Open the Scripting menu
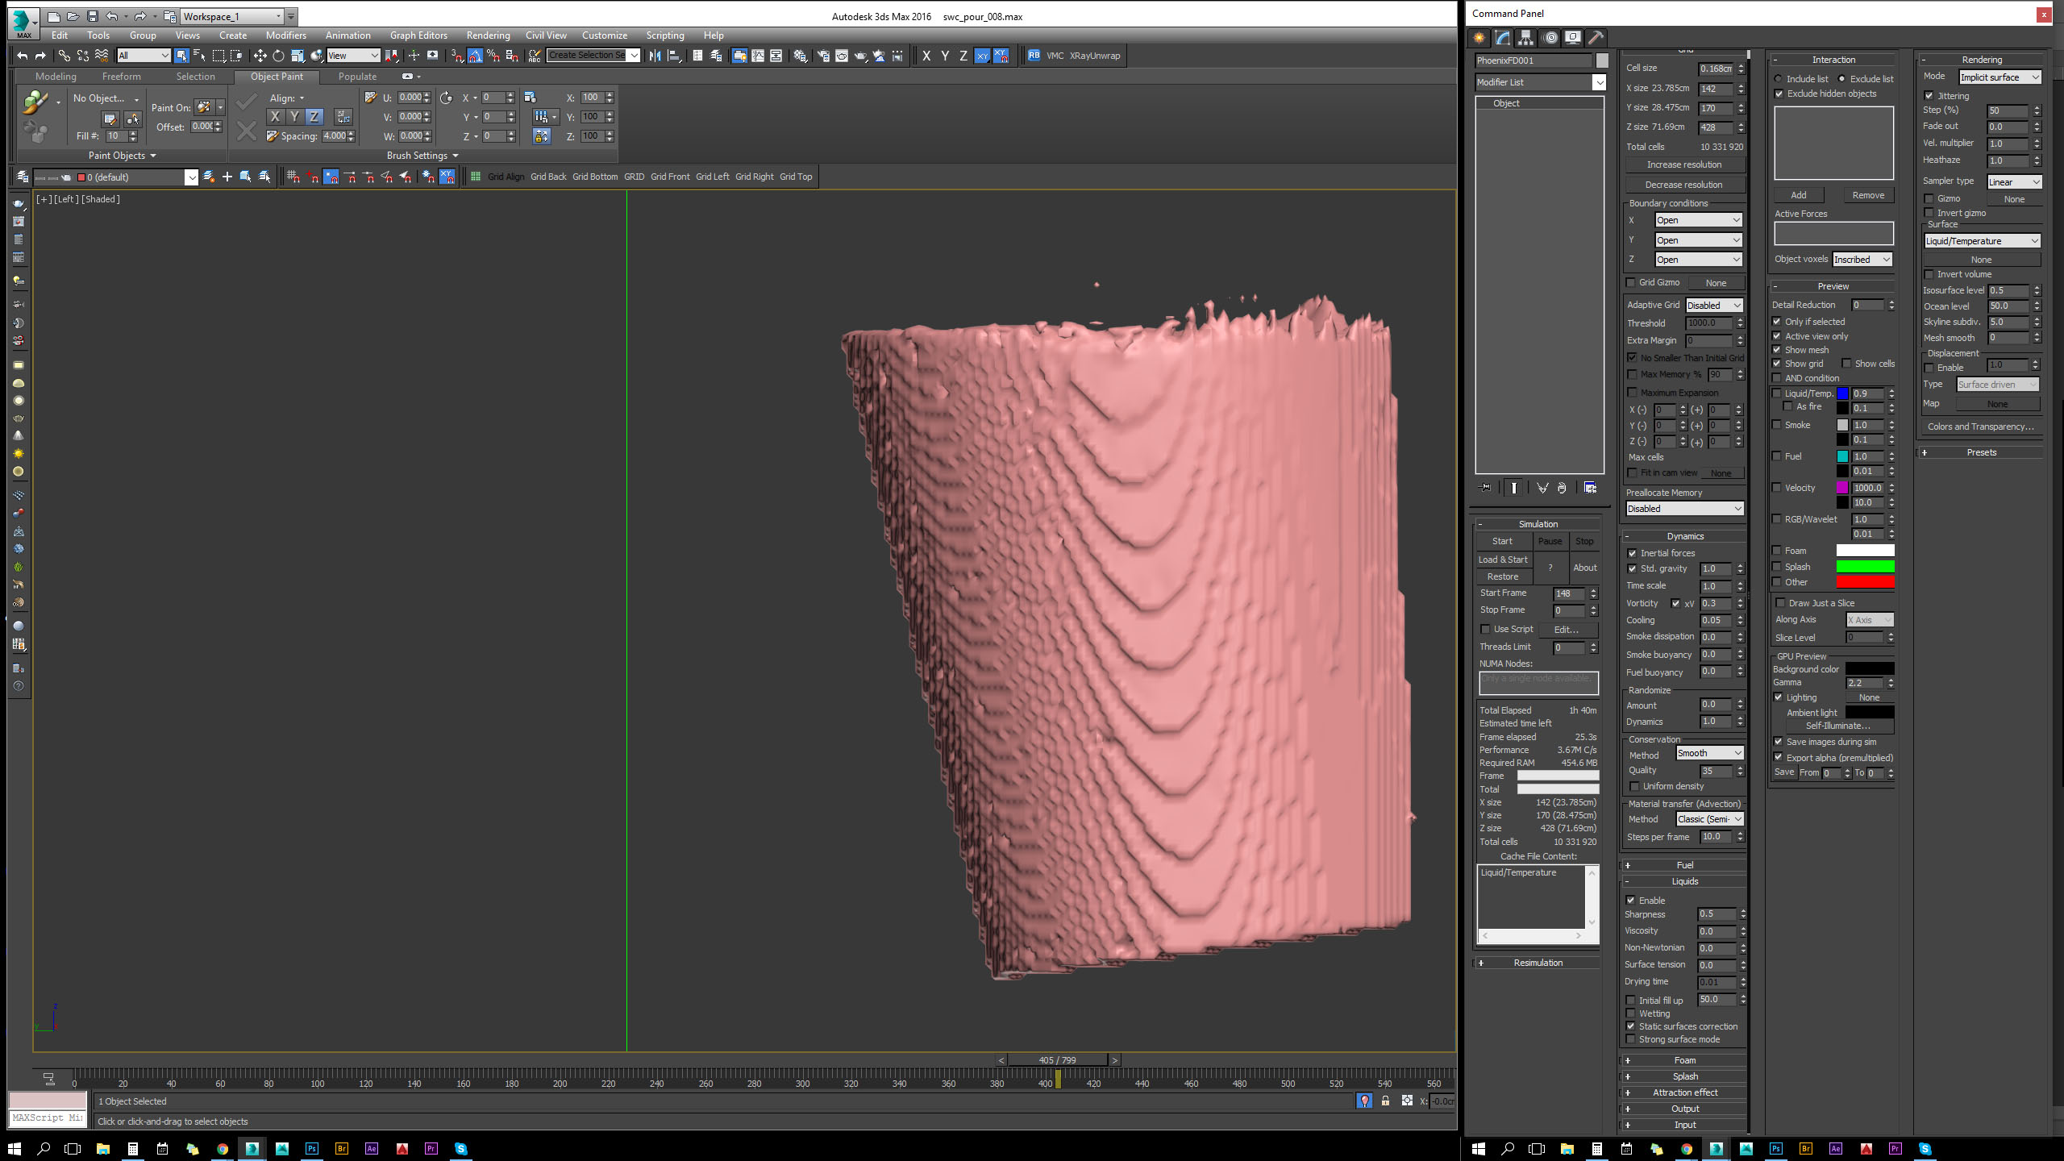This screenshot has width=2064, height=1161. point(665,35)
